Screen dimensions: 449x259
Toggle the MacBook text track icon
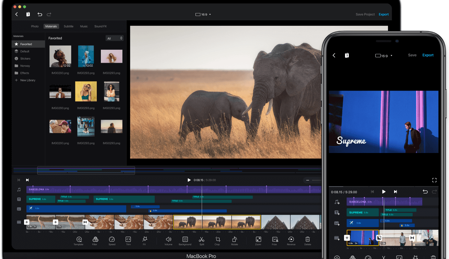pos(19,199)
